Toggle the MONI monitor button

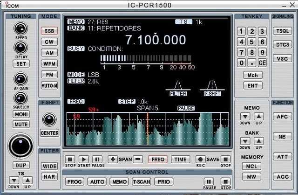[21, 114]
